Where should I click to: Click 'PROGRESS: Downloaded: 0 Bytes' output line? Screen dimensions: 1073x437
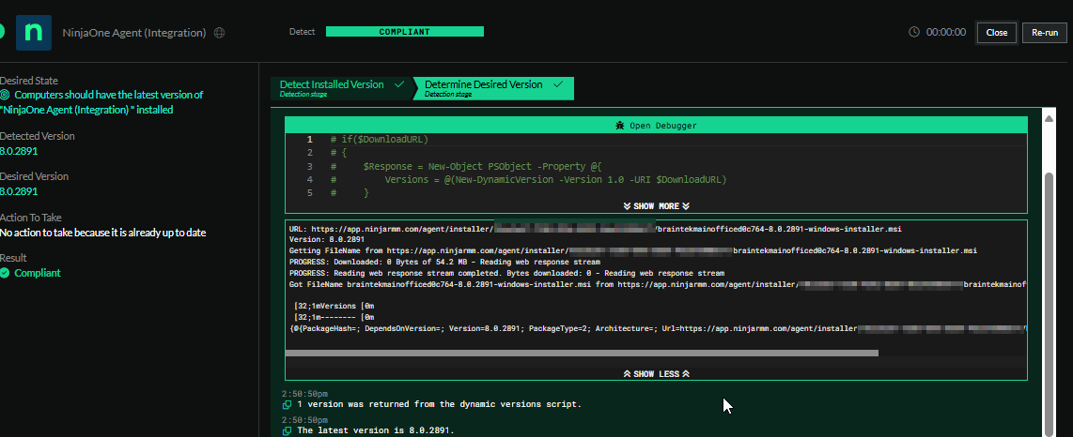point(444,262)
